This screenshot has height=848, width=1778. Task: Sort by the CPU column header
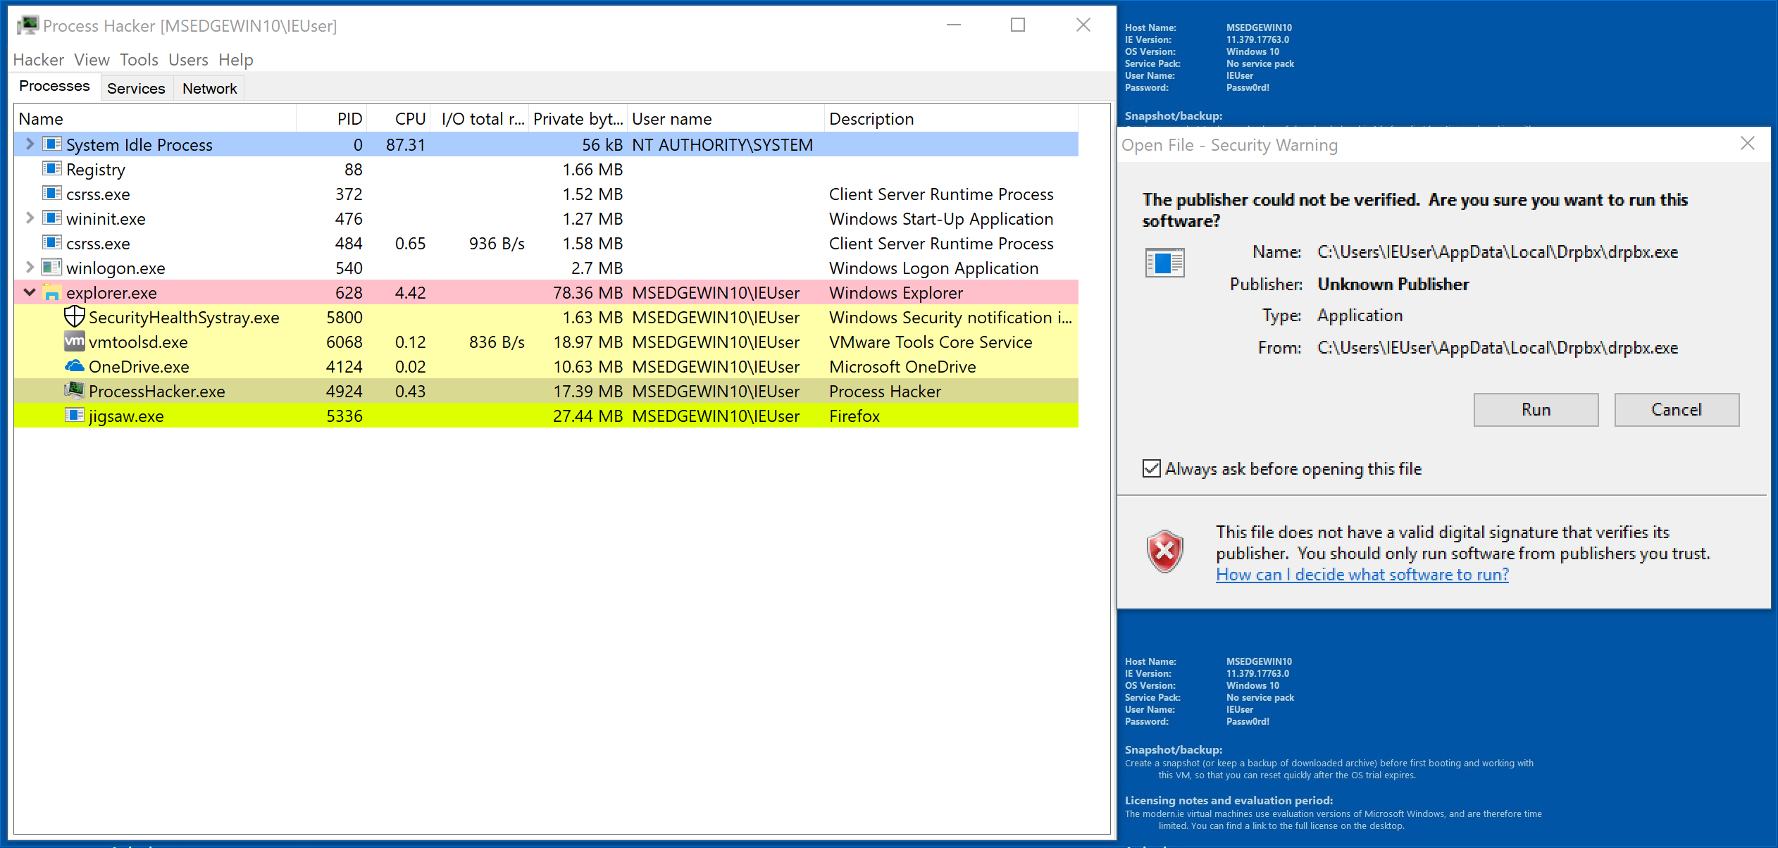399,119
